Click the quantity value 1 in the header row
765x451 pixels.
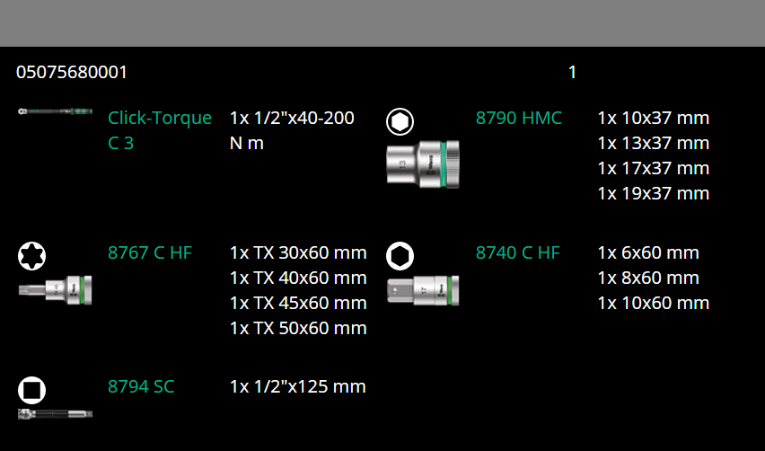tap(572, 72)
